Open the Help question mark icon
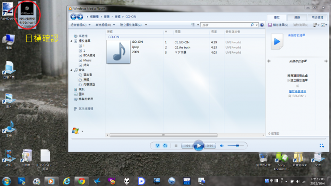The height and width of the screenshot is (186, 331). [x=262, y=25]
